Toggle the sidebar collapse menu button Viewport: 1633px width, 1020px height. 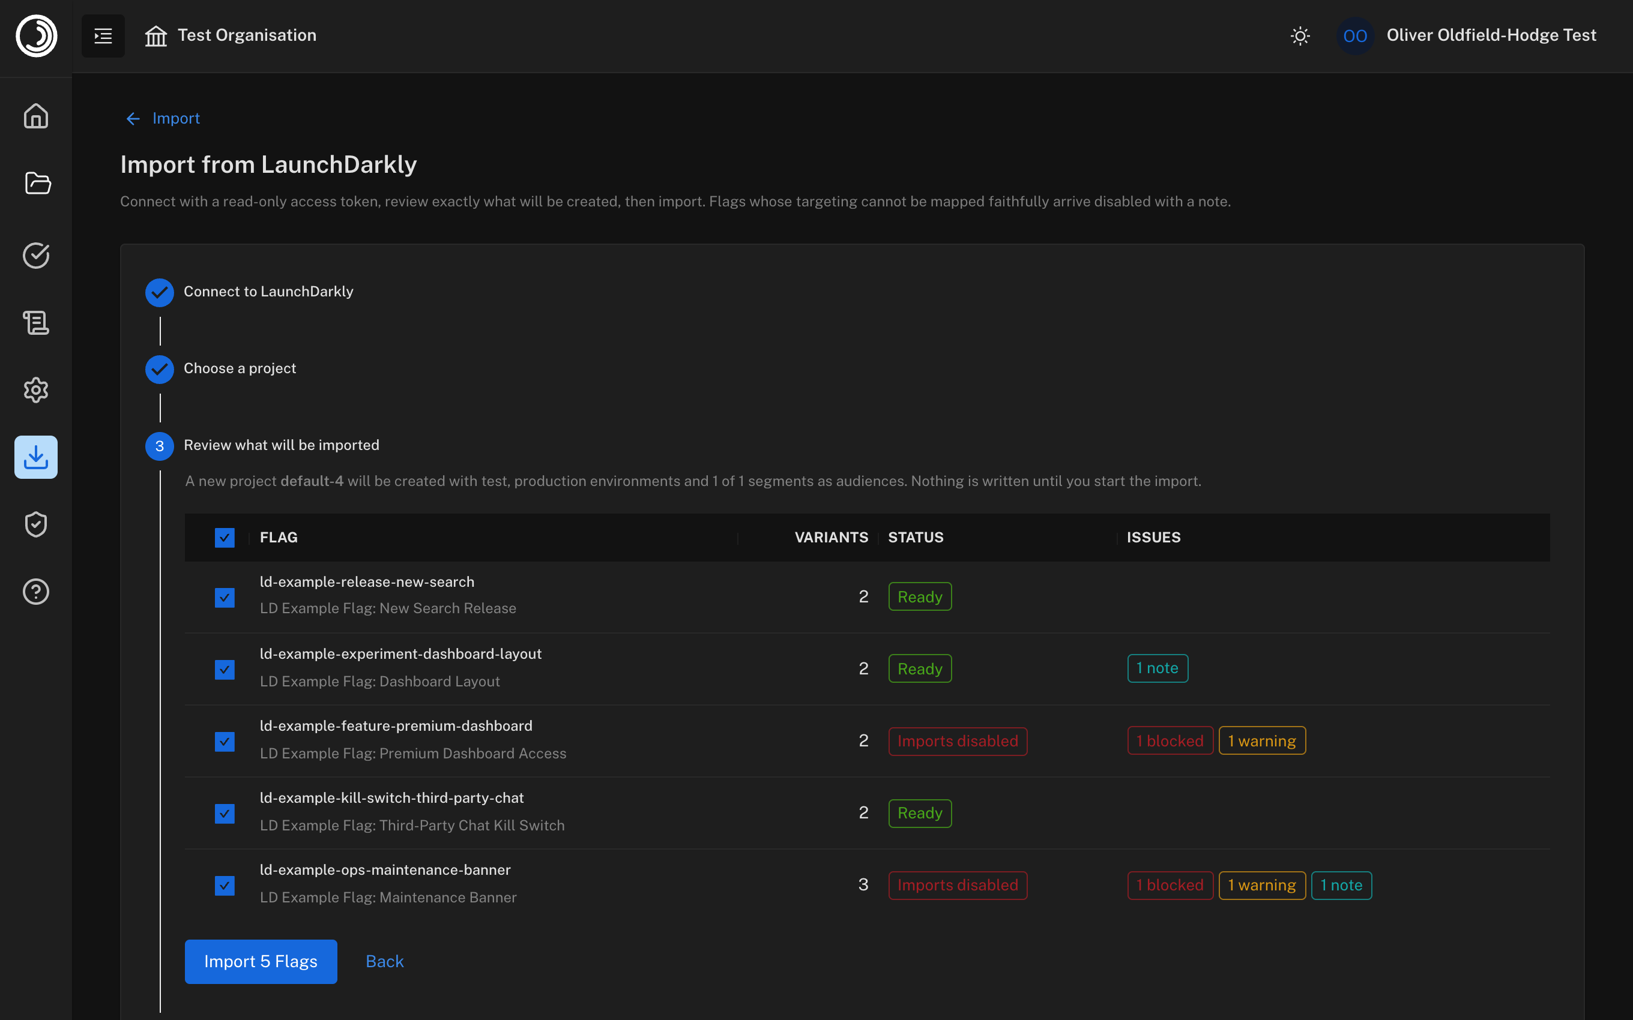(103, 36)
